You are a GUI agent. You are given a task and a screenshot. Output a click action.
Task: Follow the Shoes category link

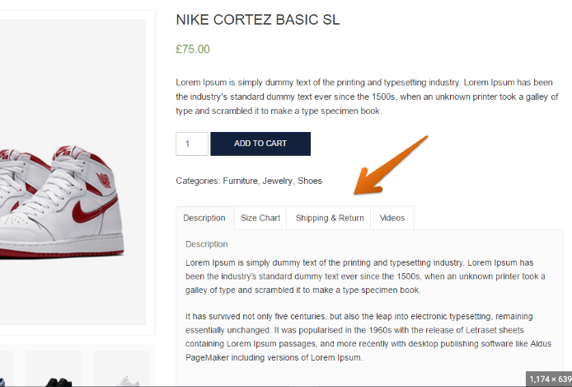[x=310, y=181]
